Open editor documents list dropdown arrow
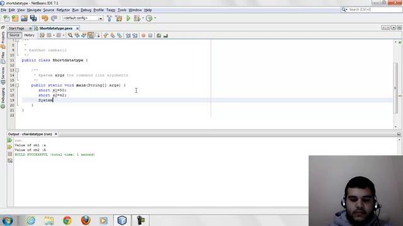The width and height of the screenshot is (403, 226). (394, 28)
